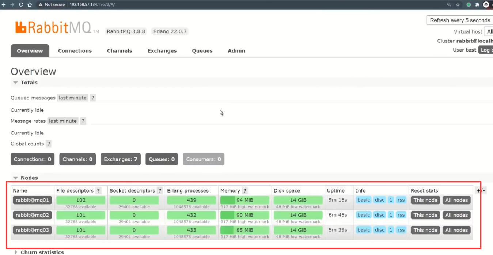Click the 90 MiB memory bar for rabbit@mq02
This screenshot has height=255, width=493.
pos(245,215)
